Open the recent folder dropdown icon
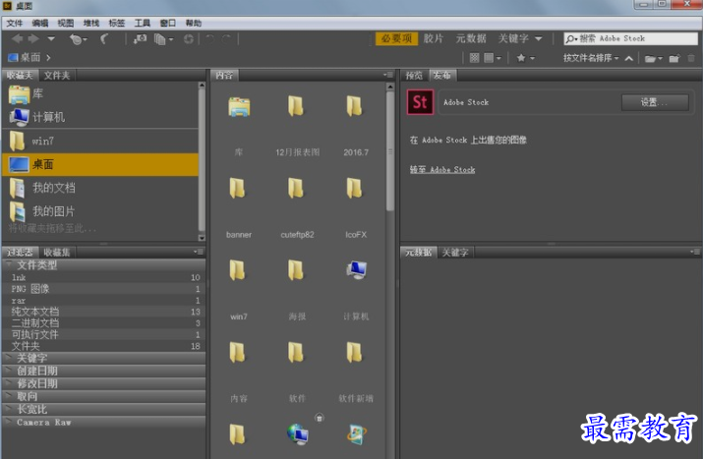703x459 pixels. click(x=653, y=58)
